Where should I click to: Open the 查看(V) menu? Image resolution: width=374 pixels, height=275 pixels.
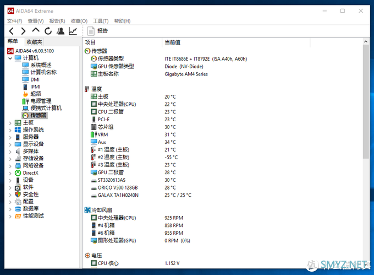pyautogui.click(x=36, y=21)
